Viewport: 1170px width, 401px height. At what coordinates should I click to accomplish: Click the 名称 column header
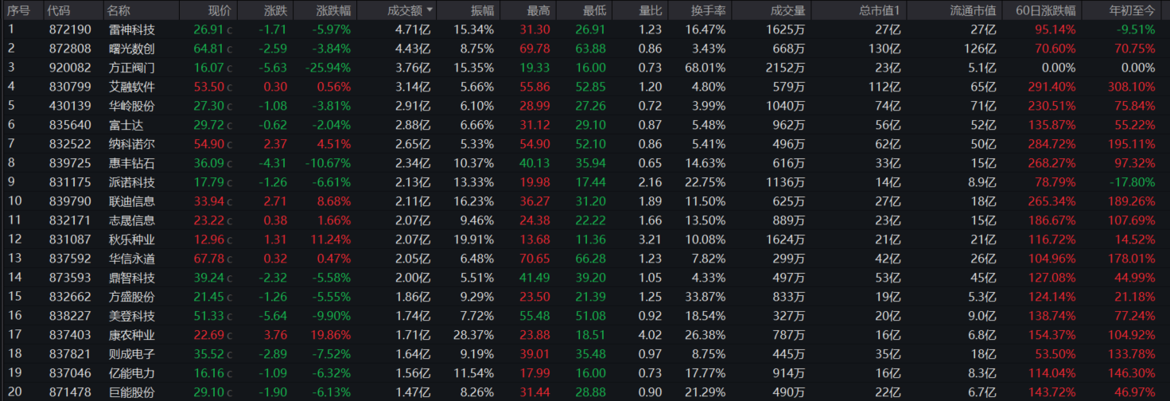(119, 10)
